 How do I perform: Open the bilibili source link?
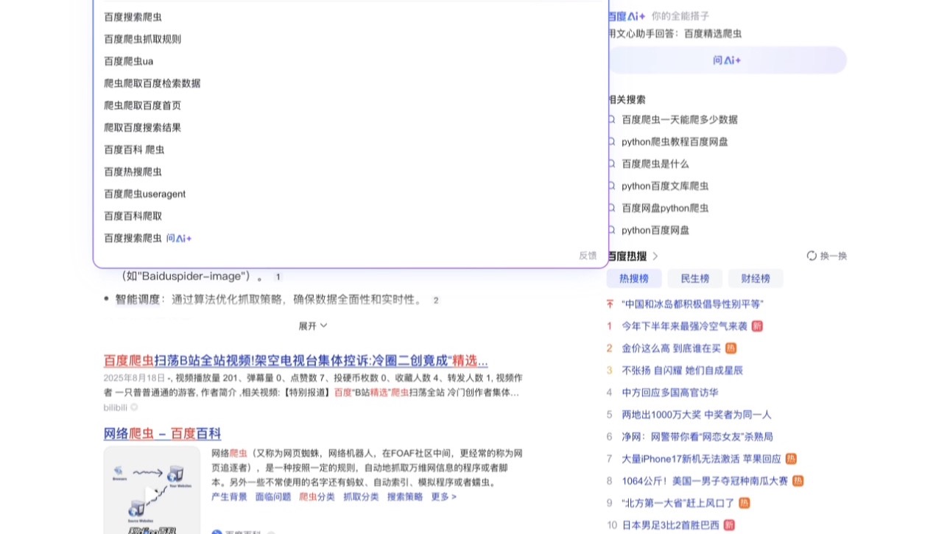[116, 407]
